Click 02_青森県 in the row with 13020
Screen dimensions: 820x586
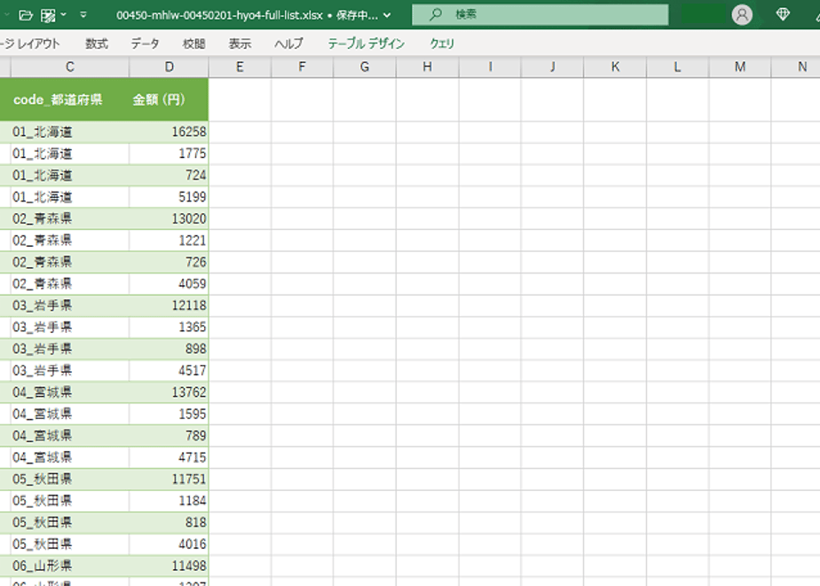(x=69, y=218)
